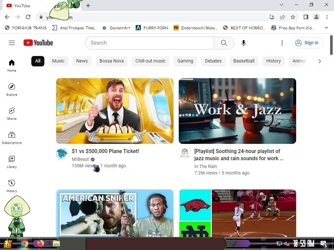Open the Soothing 24-hour playlist title link
334x250 pixels.
238,155
